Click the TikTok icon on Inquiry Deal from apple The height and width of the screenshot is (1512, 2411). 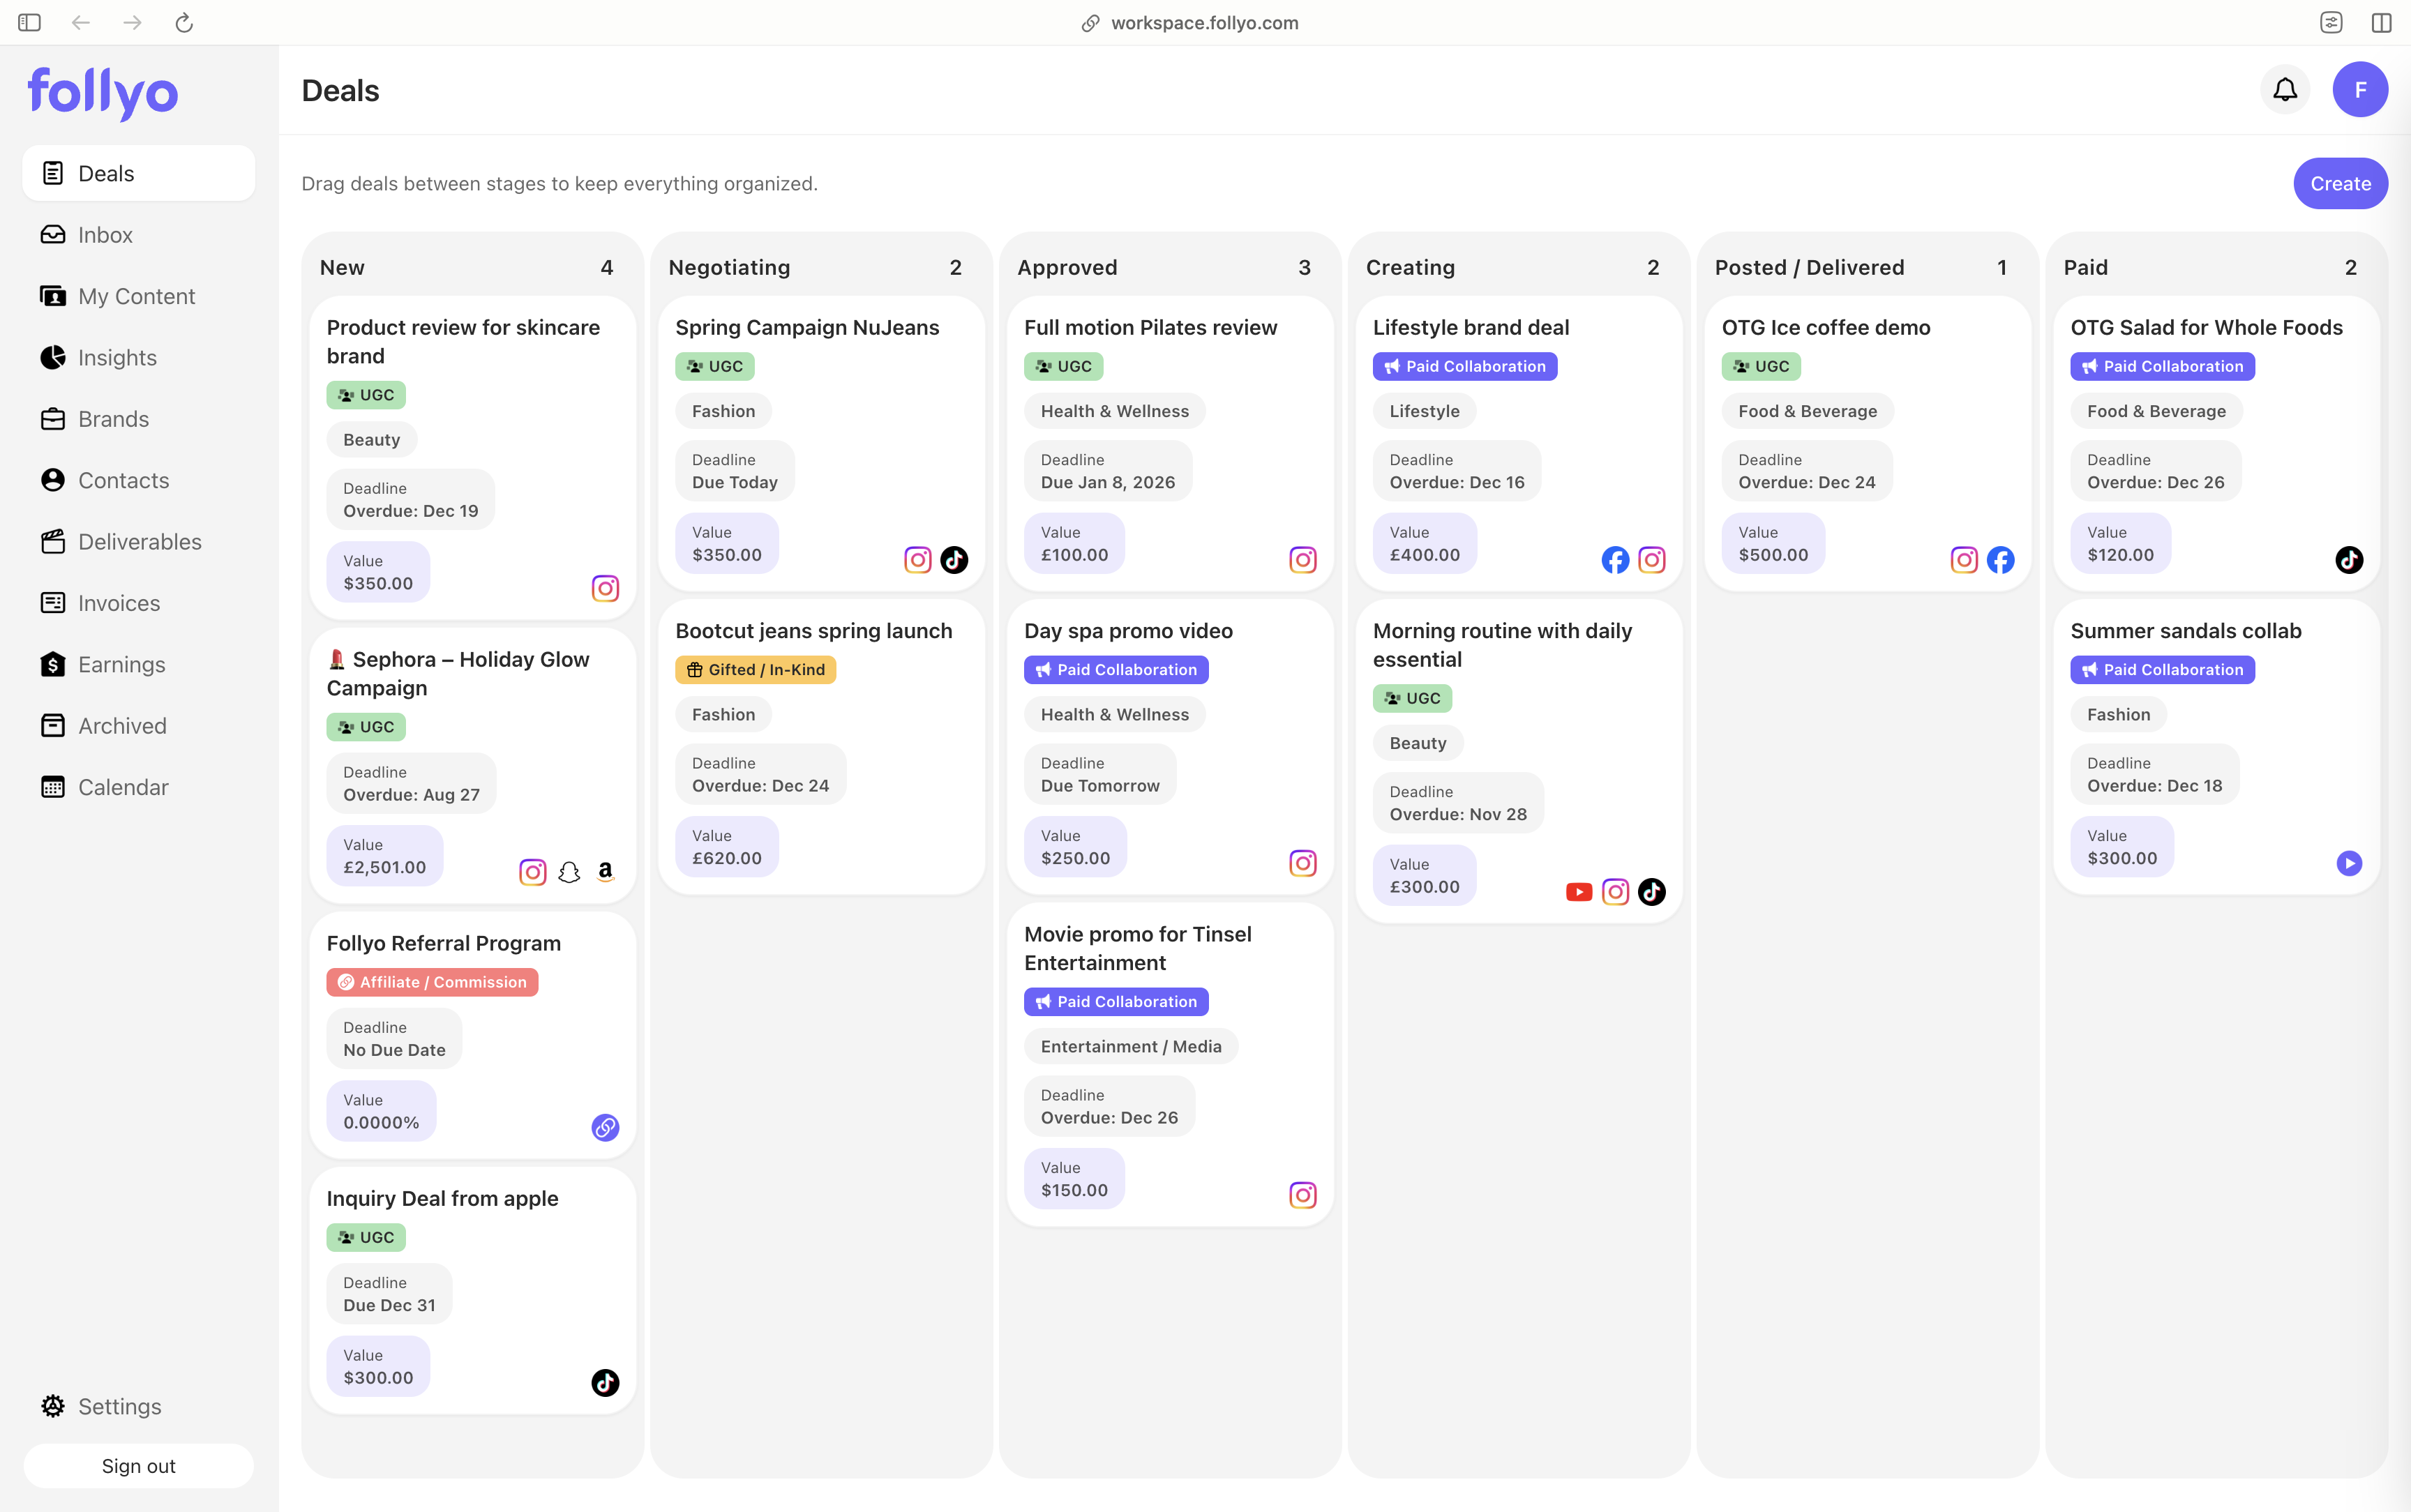[x=604, y=1383]
